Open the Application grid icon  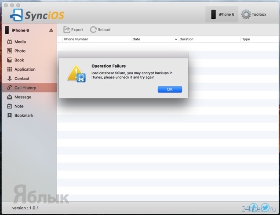pyautogui.click(x=10, y=69)
